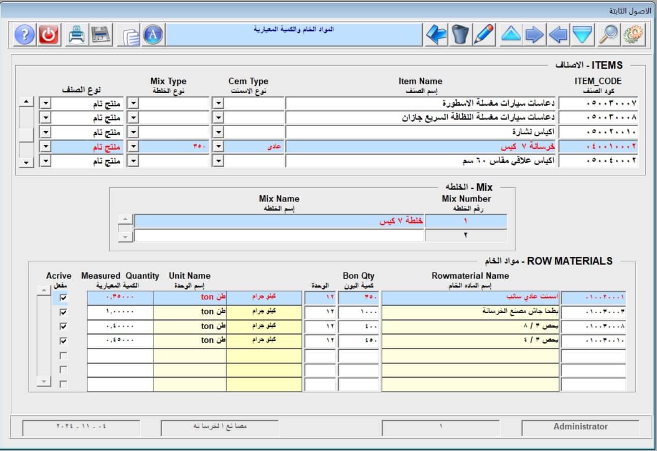657x451 pixels.
Task: Open item type dropdown in first item row
Action: pyautogui.click(x=45, y=103)
